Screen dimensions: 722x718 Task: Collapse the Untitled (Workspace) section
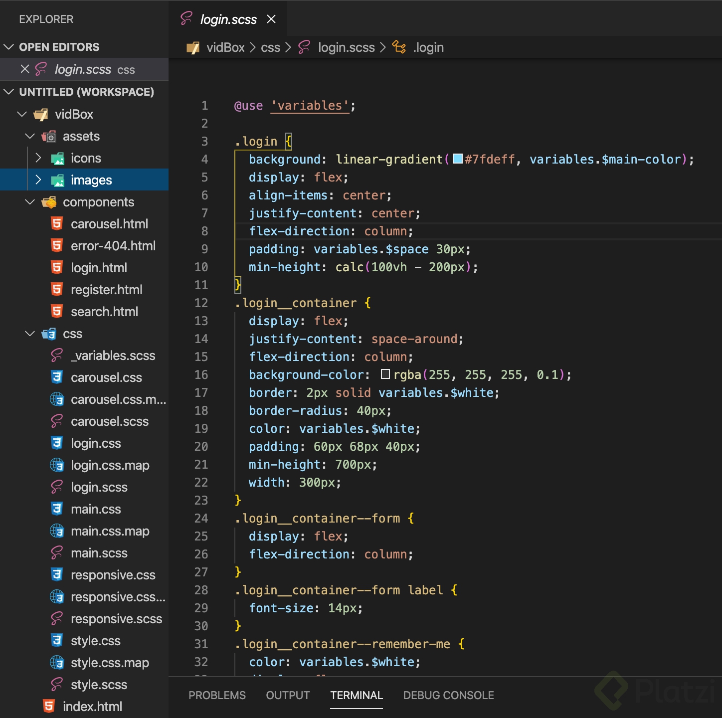pyautogui.click(x=8, y=92)
